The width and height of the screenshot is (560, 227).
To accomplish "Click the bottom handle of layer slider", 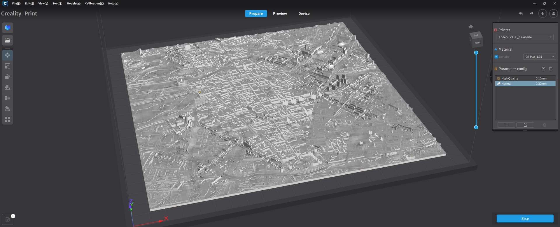I will 476,127.
